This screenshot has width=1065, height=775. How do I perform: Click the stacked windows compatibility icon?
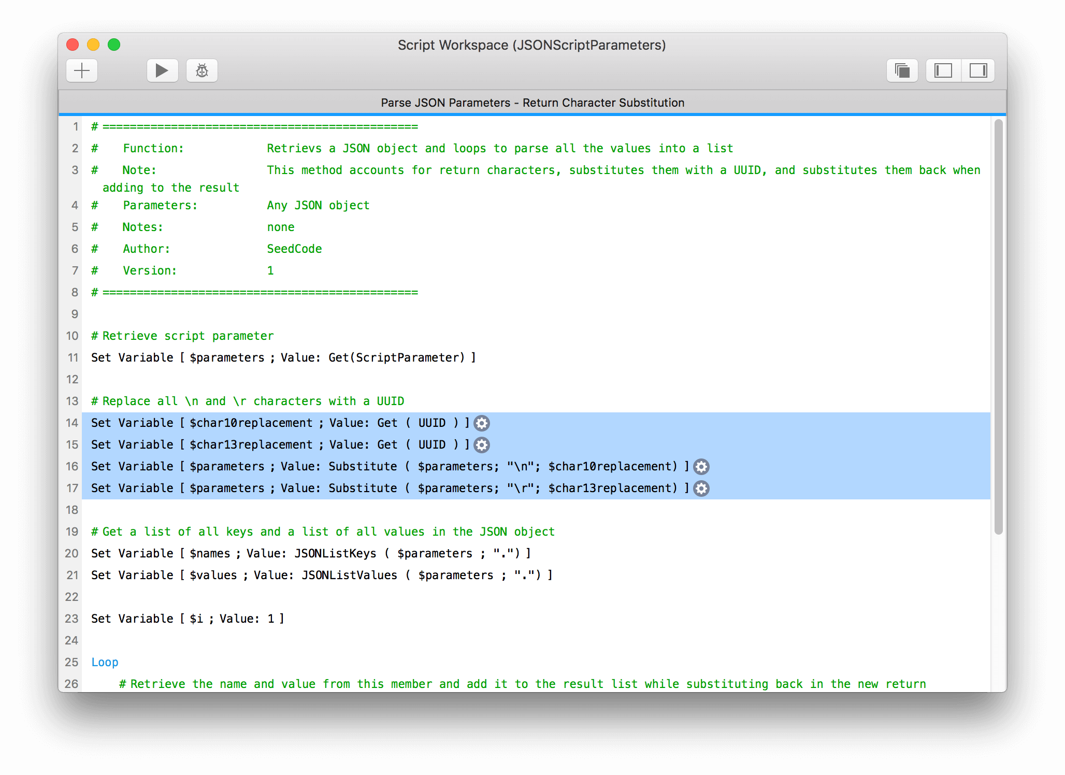point(902,70)
